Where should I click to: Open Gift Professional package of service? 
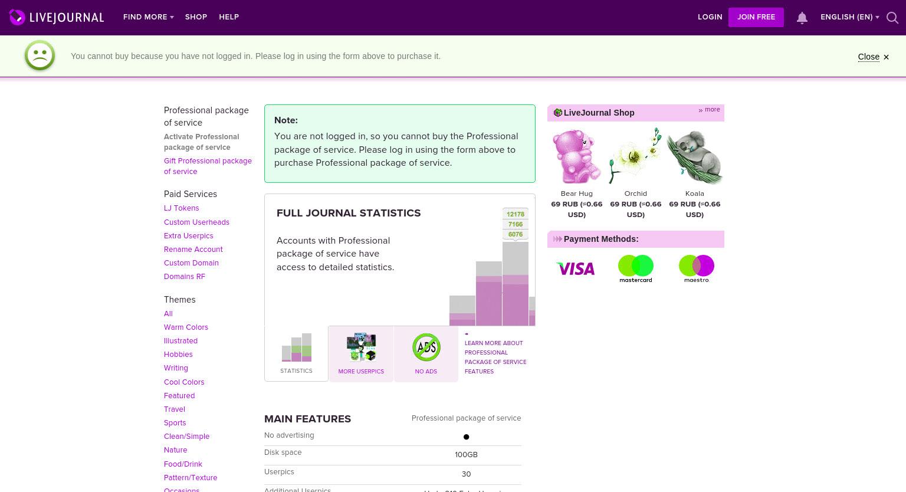point(208,166)
